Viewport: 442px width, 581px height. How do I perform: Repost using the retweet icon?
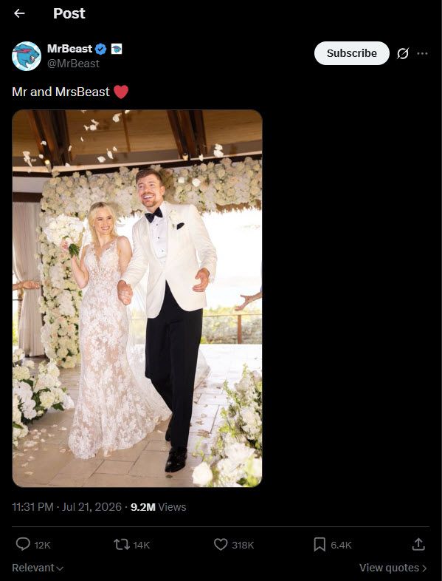point(121,544)
